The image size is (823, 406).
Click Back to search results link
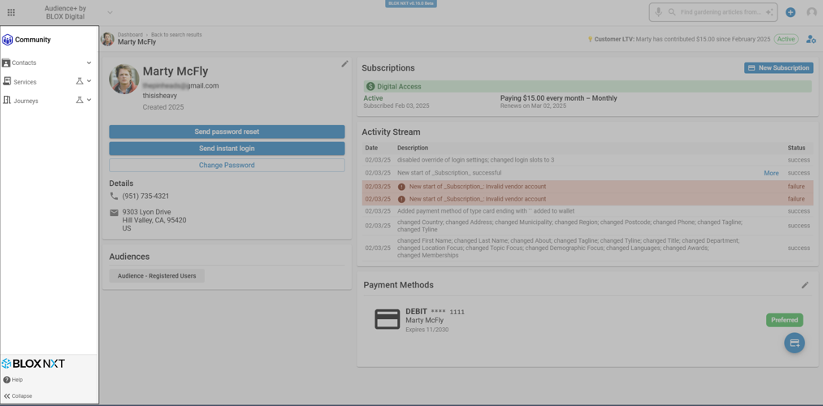click(176, 35)
